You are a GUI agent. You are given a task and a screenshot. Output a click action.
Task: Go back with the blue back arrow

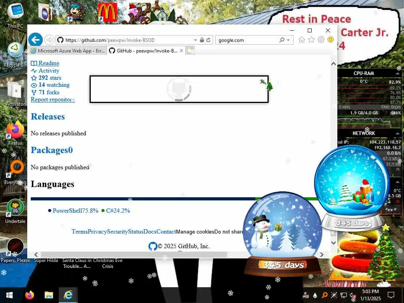click(x=35, y=40)
